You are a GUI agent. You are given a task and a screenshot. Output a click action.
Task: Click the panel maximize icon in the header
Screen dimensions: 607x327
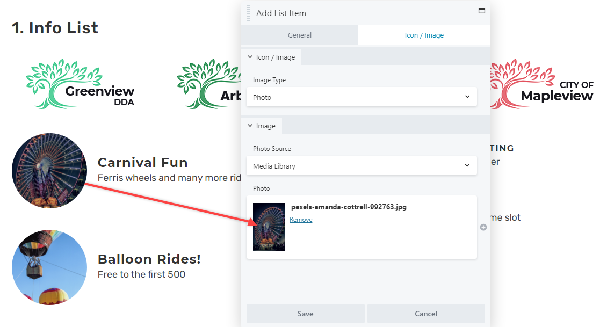(x=482, y=10)
